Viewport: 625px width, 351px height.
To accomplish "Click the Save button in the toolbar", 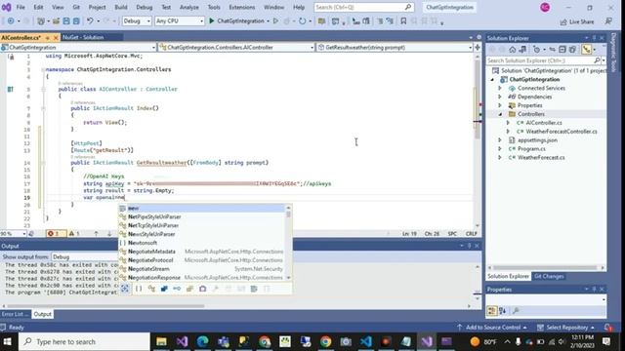I will (x=66, y=21).
